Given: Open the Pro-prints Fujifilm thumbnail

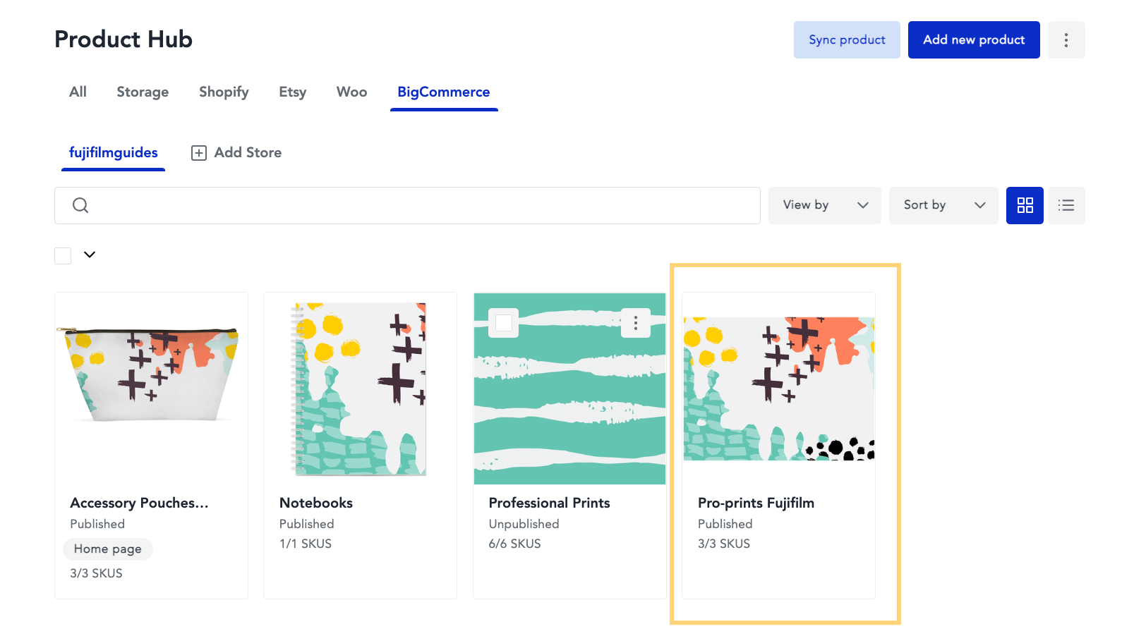Looking at the screenshot, I should (x=779, y=389).
